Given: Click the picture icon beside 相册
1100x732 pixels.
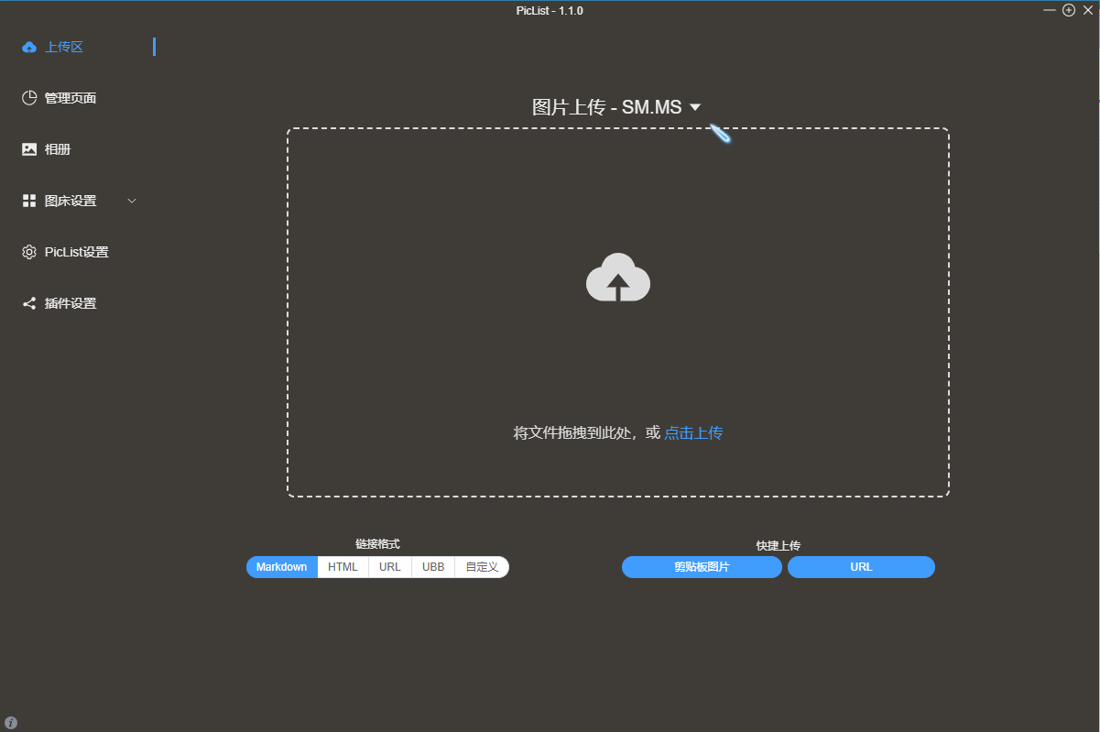Looking at the screenshot, I should click(29, 149).
